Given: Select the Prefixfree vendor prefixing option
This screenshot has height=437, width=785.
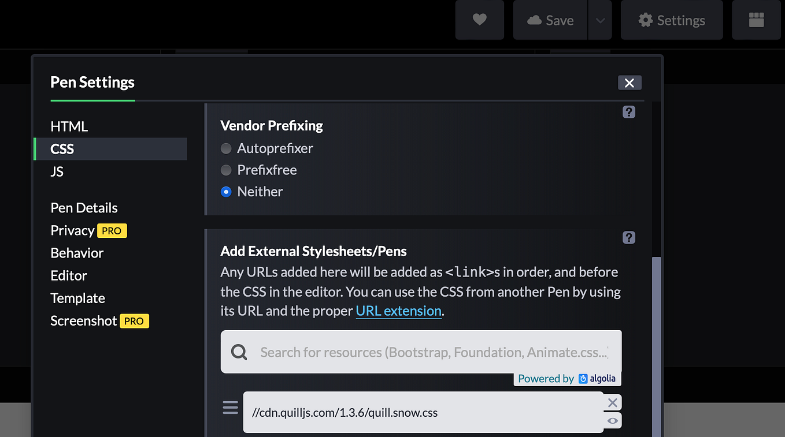Looking at the screenshot, I should tap(225, 170).
